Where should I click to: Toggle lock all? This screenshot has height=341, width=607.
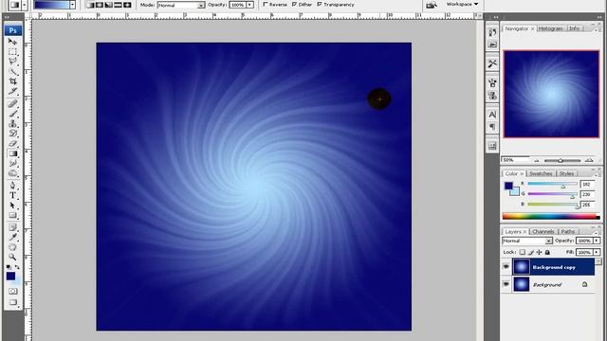pos(547,252)
